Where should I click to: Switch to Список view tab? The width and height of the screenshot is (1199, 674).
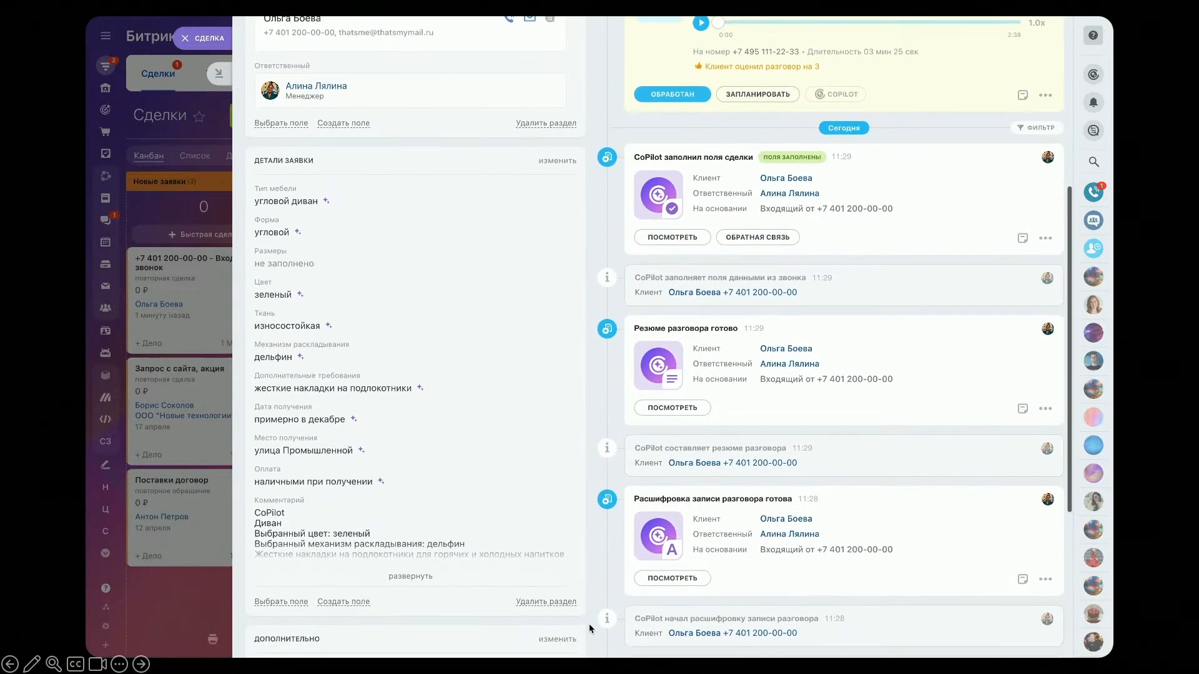[195, 156]
